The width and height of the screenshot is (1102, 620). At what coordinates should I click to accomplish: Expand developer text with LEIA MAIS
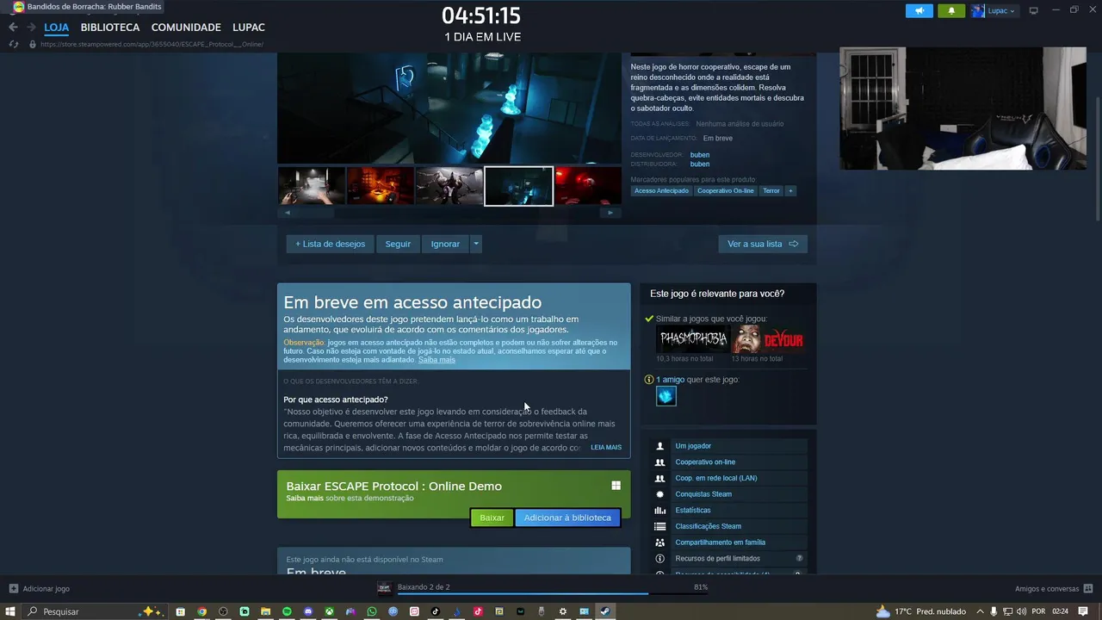tap(606, 448)
